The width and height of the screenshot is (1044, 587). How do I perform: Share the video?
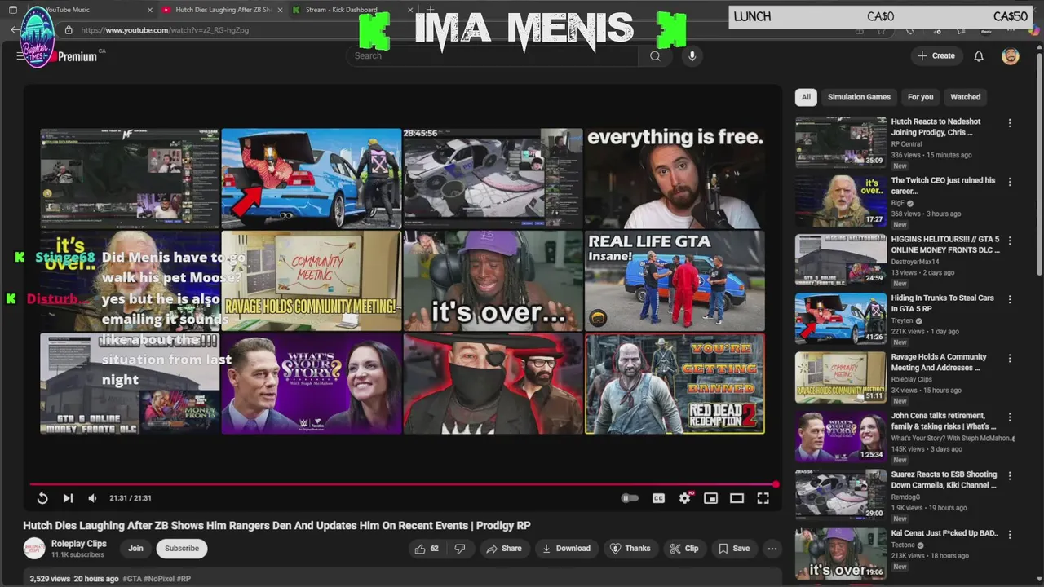coord(504,549)
